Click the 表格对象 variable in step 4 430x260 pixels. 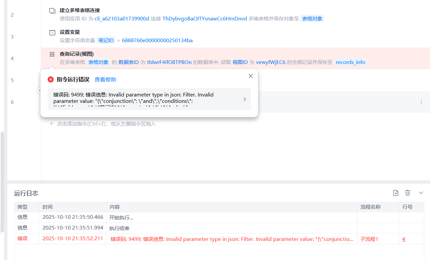point(98,62)
